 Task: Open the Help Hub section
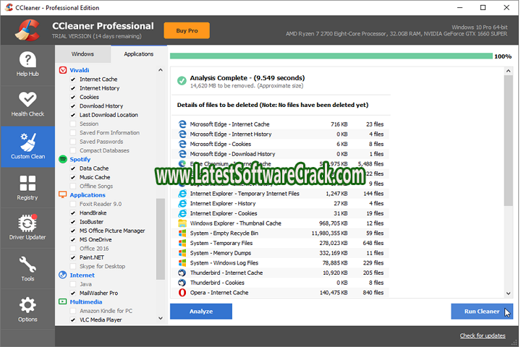(27, 65)
